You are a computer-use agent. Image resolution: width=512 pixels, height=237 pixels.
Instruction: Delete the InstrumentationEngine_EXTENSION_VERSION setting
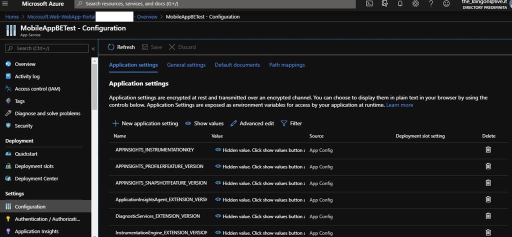[x=488, y=232]
